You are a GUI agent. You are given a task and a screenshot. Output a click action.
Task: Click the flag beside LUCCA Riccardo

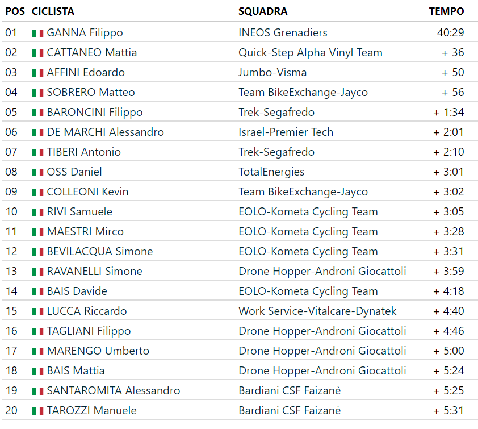pos(37,311)
